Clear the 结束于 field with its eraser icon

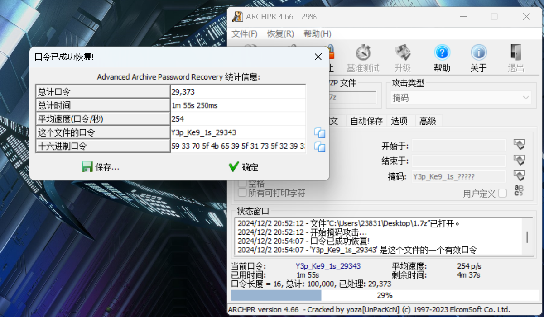click(x=519, y=161)
